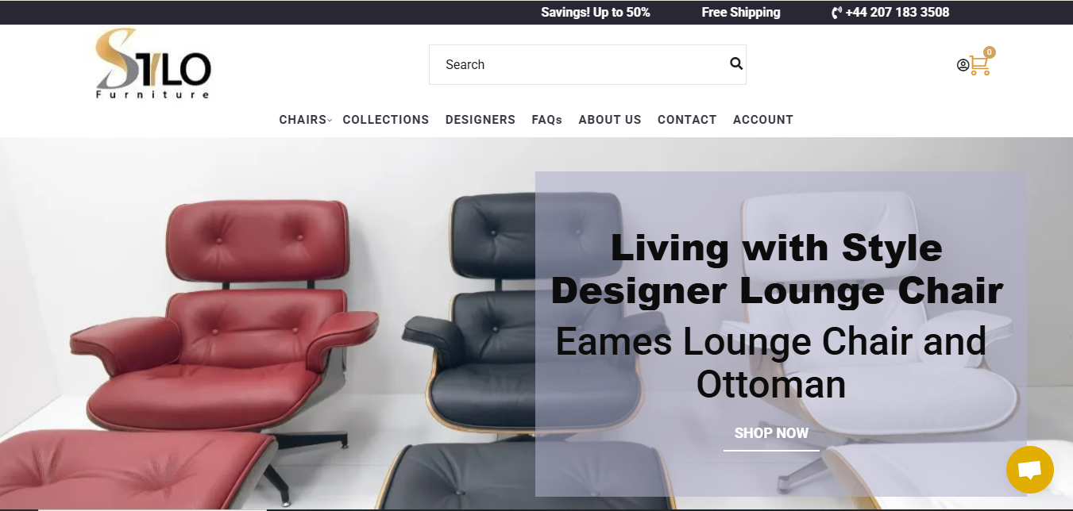
Task: Open the FAQs page
Action: pos(547,120)
